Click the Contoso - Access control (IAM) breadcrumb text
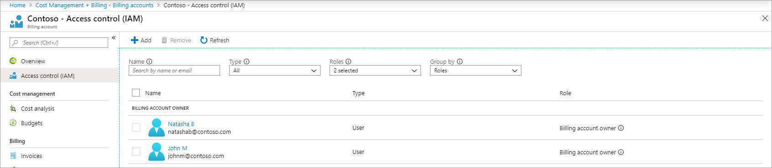Viewport: 772px width, 168px height. pos(204,5)
